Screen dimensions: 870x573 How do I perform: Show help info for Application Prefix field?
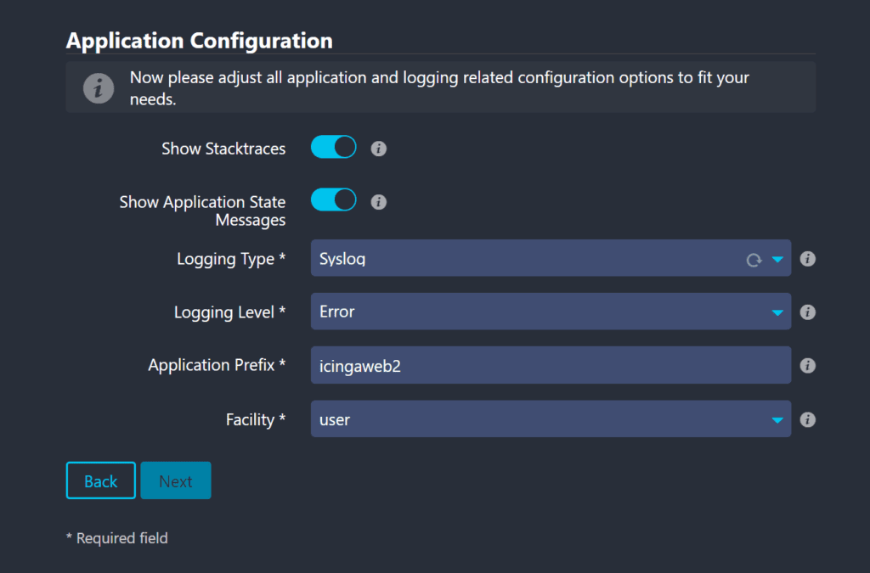[x=808, y=366]
